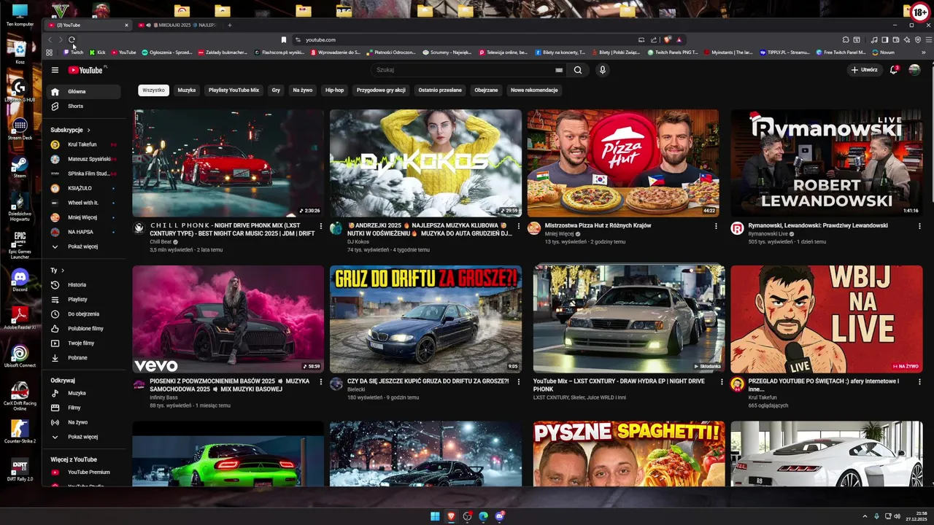934x525 pixels.
Task: Open the Steam desktop shortcut
Action: pos(20,167)
